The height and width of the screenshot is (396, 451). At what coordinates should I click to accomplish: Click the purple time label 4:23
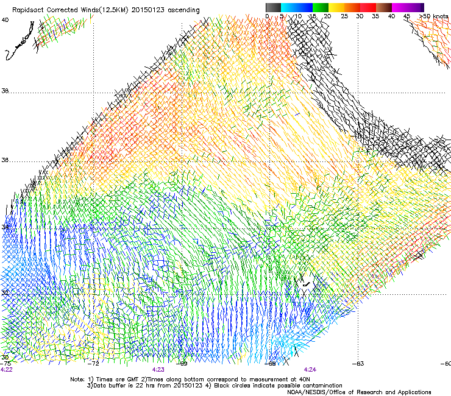pos(158,370)
